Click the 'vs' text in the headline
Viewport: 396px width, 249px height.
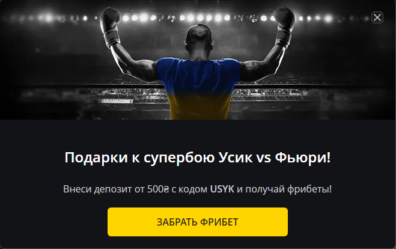tap(264, 158)
